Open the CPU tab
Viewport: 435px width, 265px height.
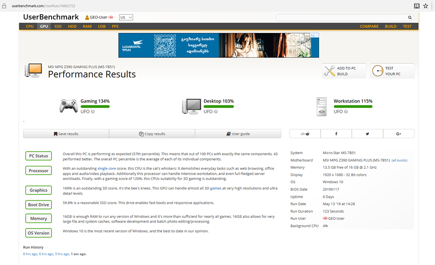click(30, 26)
